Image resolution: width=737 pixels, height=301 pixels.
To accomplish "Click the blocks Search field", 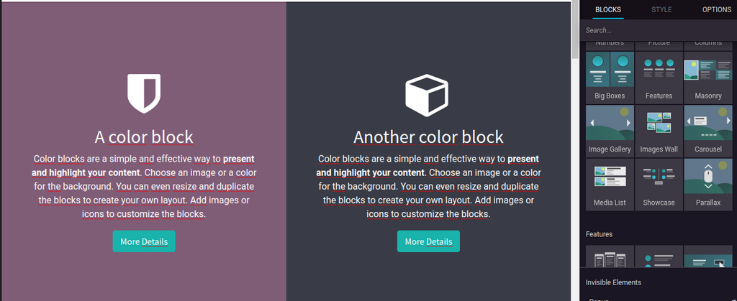I will pyautogui.click(x=658, y=30).
